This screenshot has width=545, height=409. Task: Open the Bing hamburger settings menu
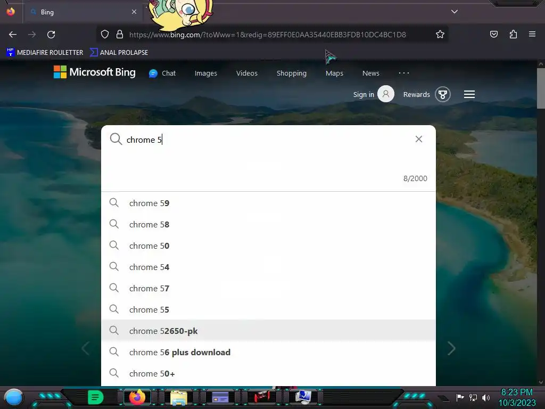pyautogui.click(x=469, y=94)
